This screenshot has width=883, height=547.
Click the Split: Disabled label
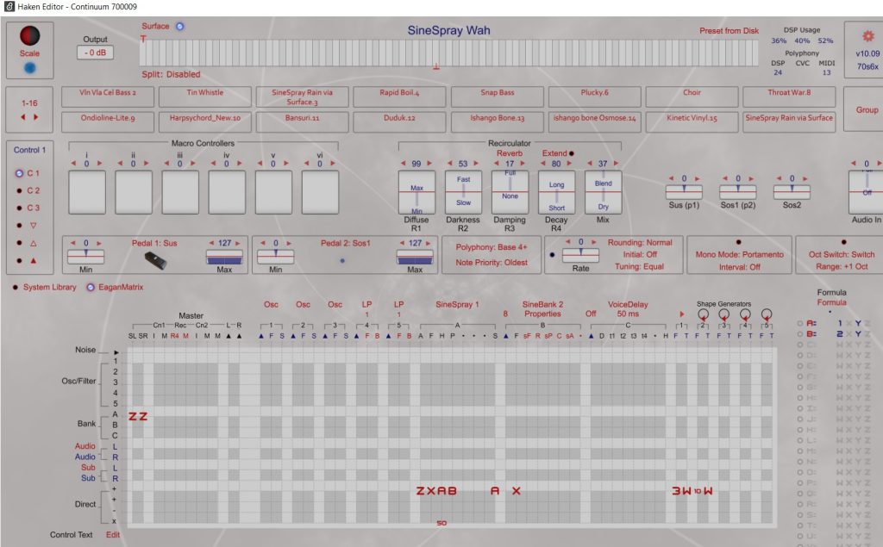point(171,74)
